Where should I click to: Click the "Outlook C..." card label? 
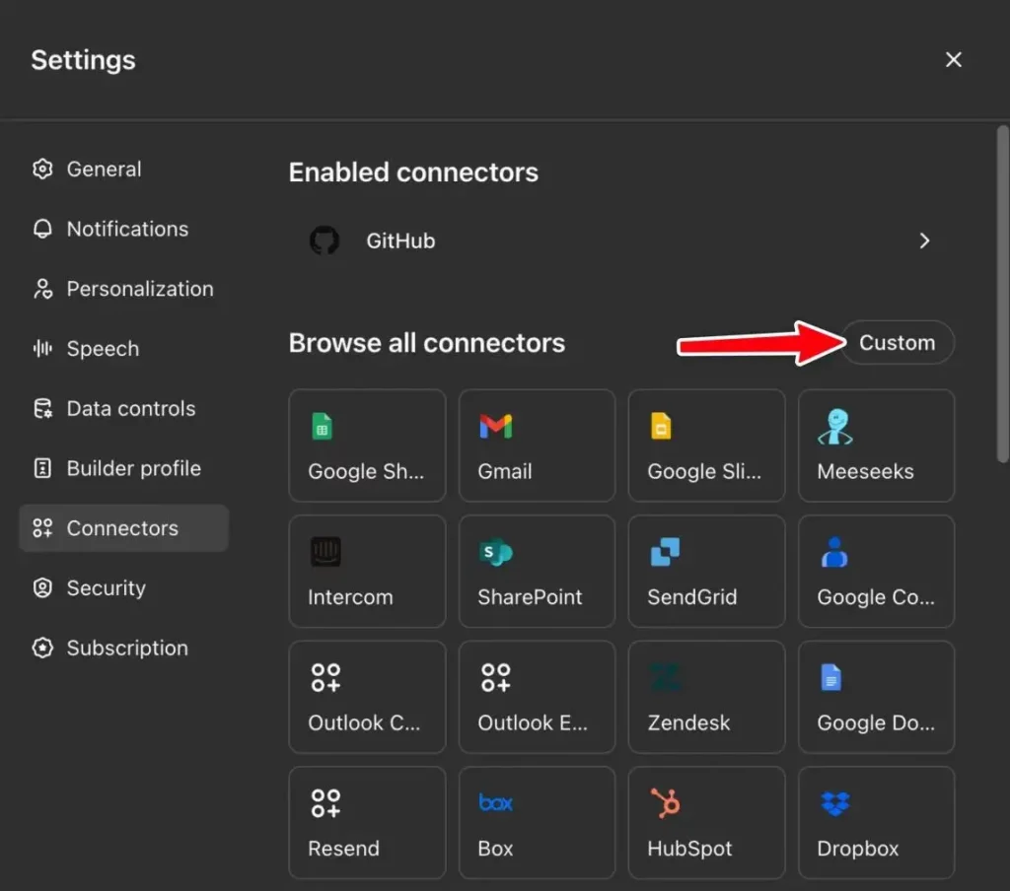pos(364,722)
